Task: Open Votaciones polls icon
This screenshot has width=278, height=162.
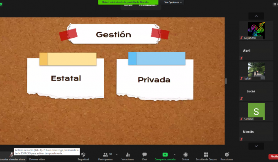Action: point(128,155)
